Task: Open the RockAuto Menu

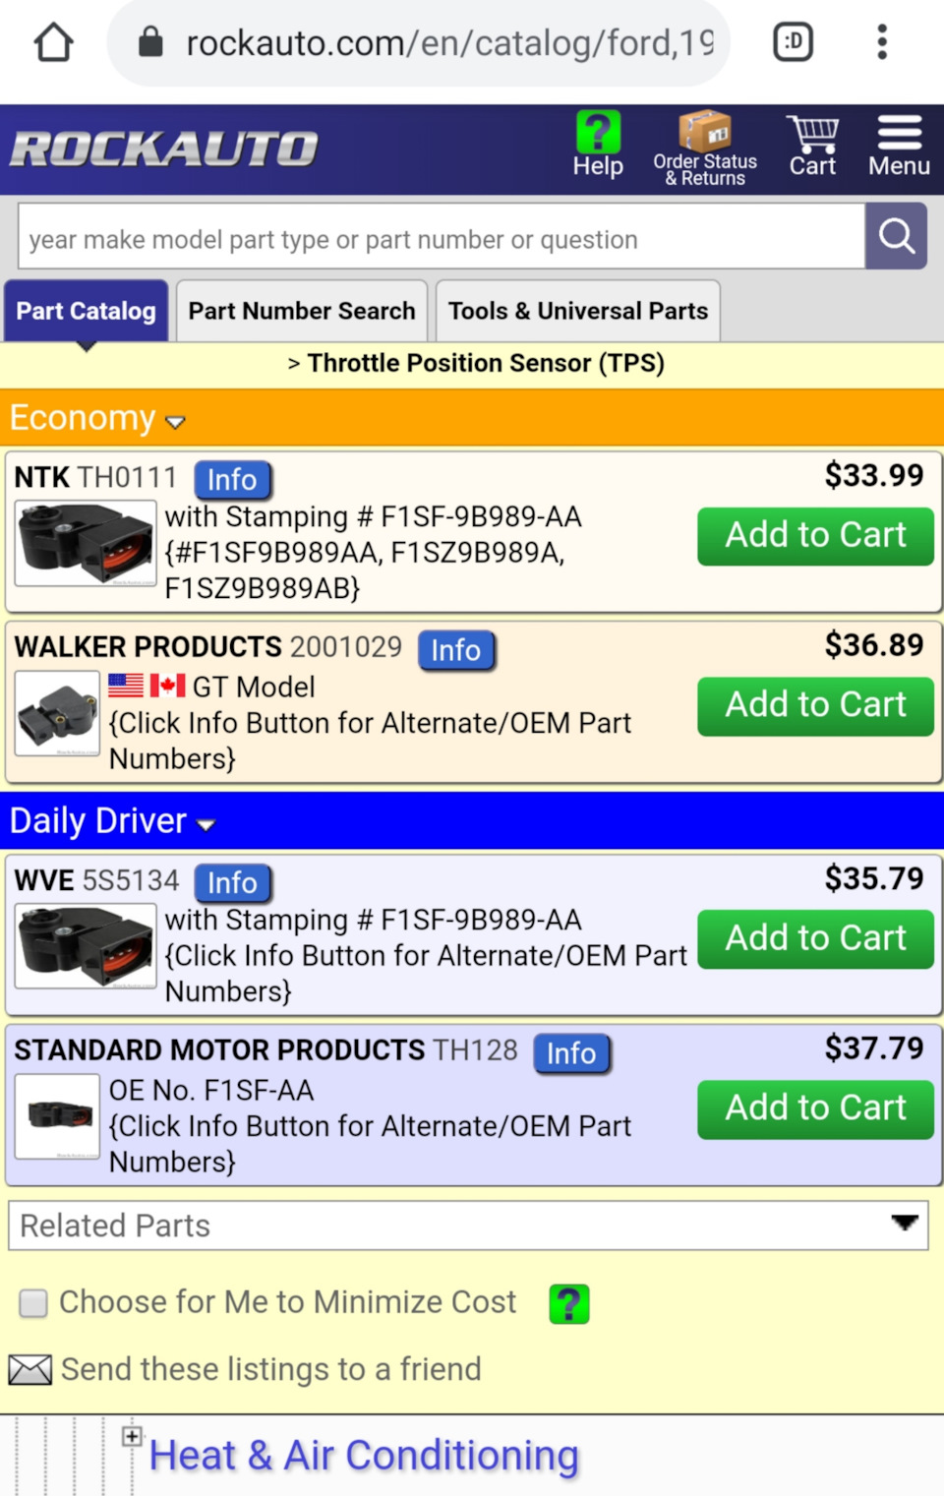Action: click(x=899, y=148)
